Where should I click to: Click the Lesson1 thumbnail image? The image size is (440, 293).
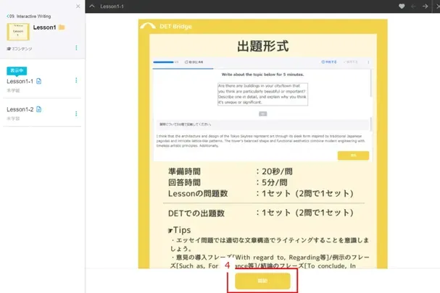click(18, 32)
